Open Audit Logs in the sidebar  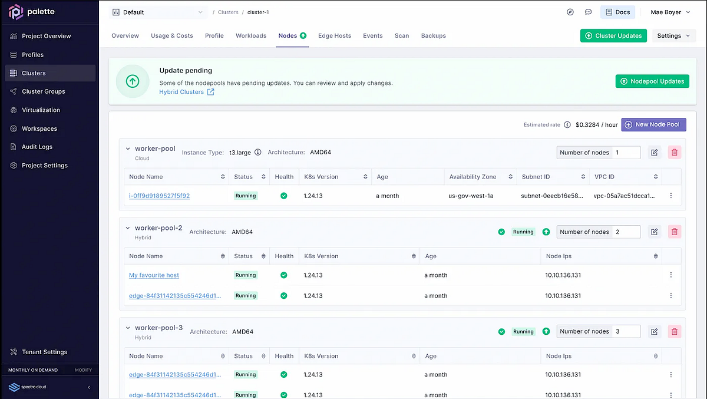pos(37,147)
